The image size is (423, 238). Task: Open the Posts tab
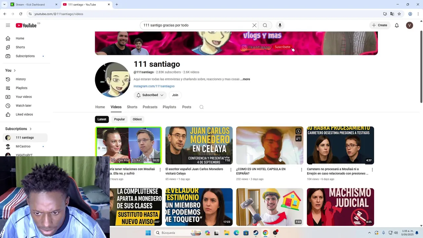(187, 107)
